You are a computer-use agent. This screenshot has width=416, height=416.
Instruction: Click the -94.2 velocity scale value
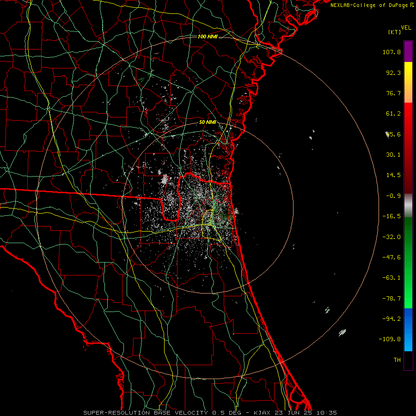[x=392, y=318]
